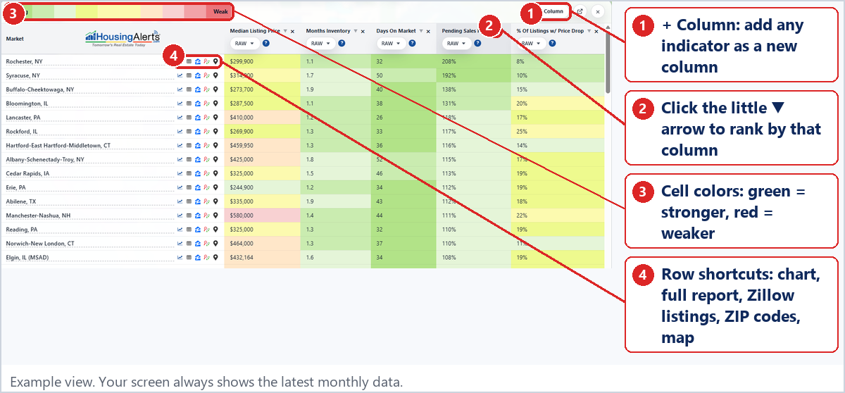Screen dimensions: 845x393
Task: Open full report icon for Hartford-East Hartford-Middletown, CT
Action: pyautogui.click(x=189, y=146)
